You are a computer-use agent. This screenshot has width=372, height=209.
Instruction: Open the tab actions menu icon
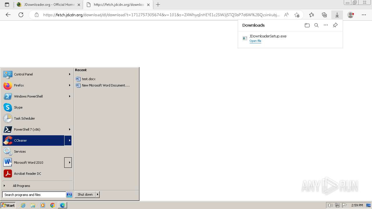pos(7,5)
